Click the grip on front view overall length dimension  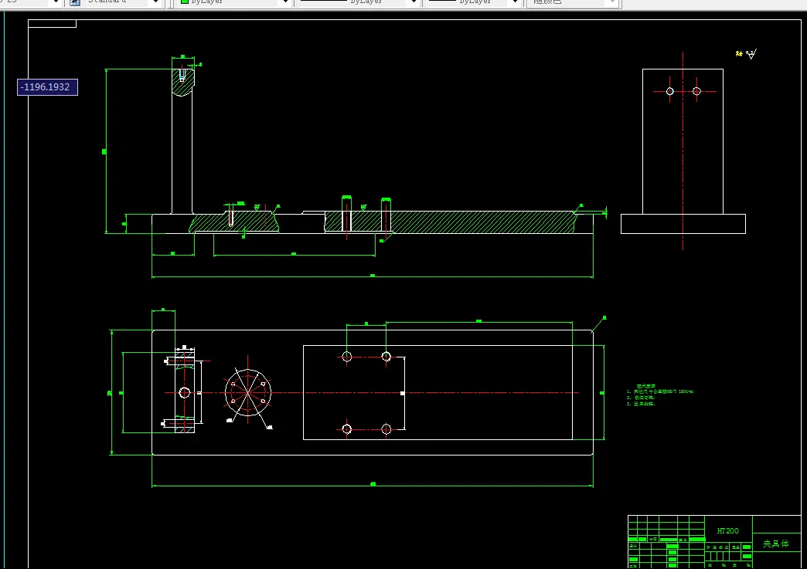pyautogui.click(x=372, y=276)
